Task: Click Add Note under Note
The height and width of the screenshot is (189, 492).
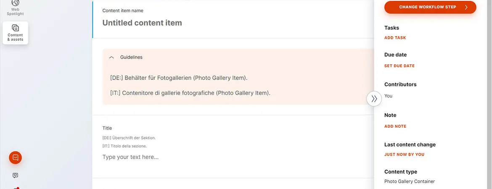Action: pos(395,126)
